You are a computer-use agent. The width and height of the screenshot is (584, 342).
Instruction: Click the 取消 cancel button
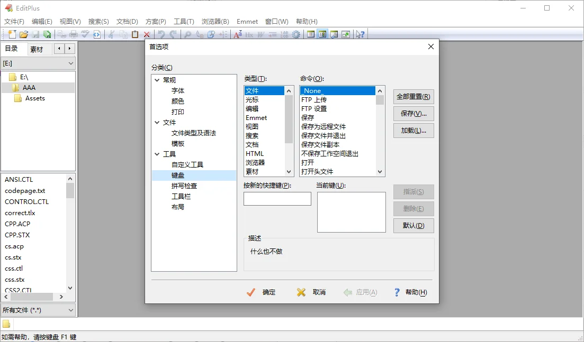tap(311, 292)
